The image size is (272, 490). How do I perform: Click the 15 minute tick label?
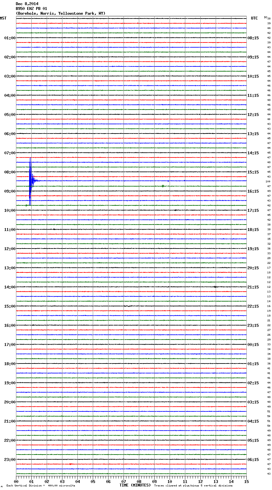(246, 481)
